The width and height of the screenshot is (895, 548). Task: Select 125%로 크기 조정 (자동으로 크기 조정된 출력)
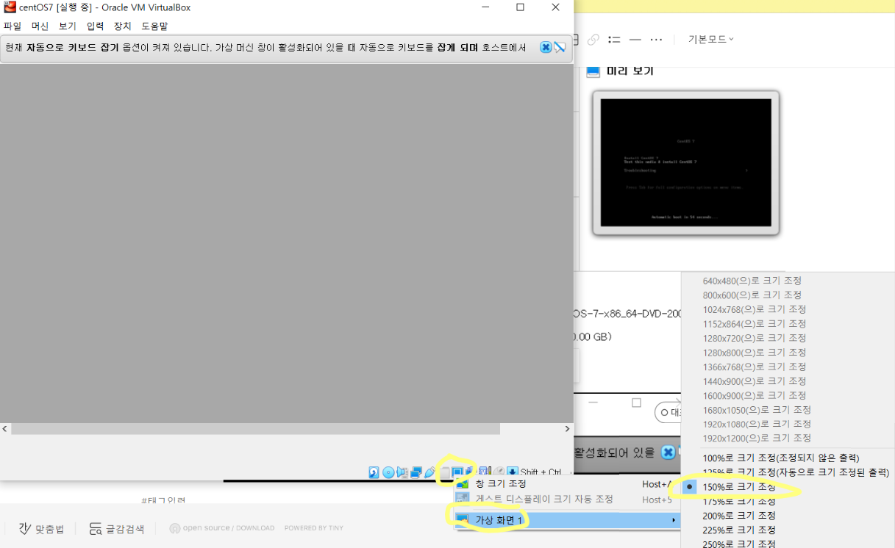coord(796,472)
